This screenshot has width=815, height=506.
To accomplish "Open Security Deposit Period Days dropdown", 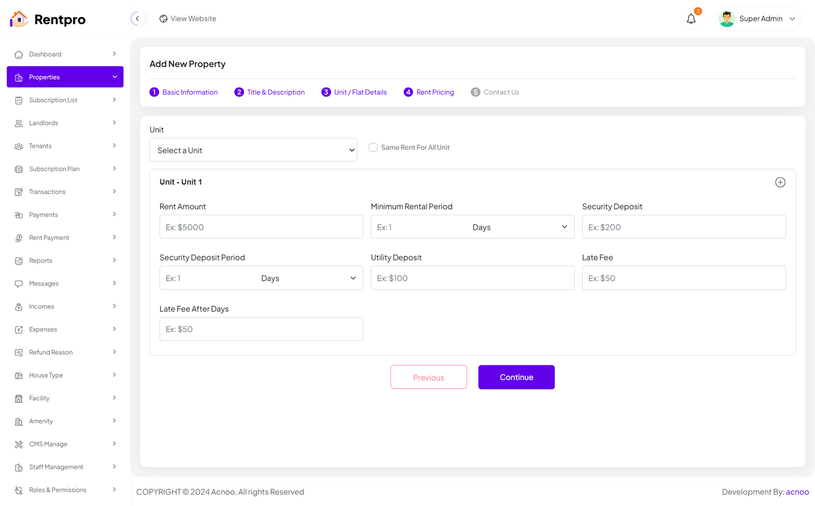I will 308,278.
